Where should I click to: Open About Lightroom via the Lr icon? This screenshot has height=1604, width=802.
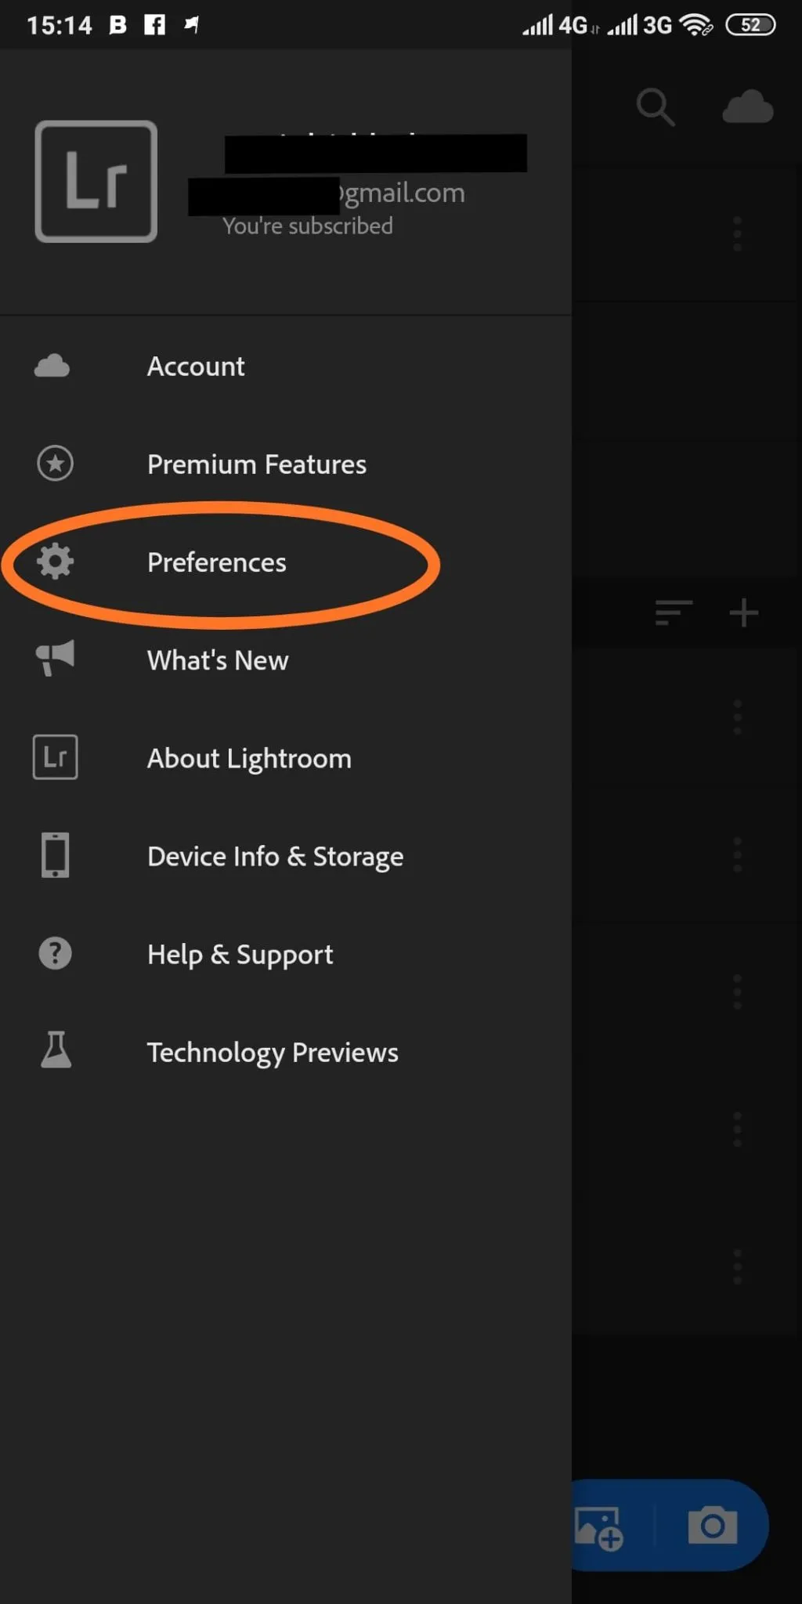pos(55,757)
